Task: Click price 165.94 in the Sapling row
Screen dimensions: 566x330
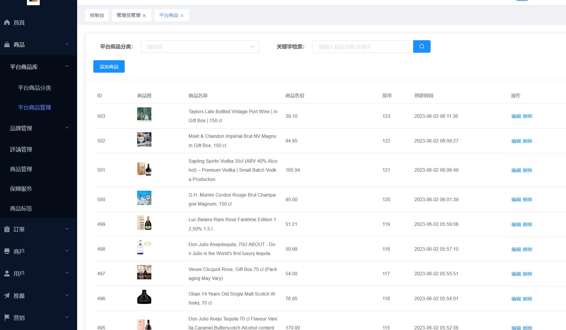Action: pyautogui.click(x=293, y=170)
